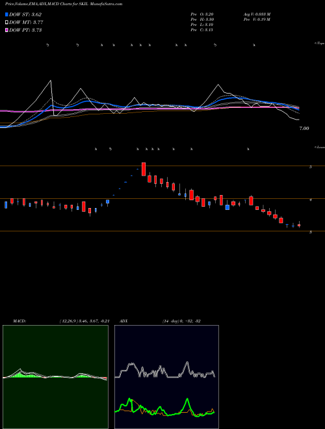This screenshot has width=325, height=429.
Task: Click the '7.00' label beside the EMA chart
Action: 304,128
